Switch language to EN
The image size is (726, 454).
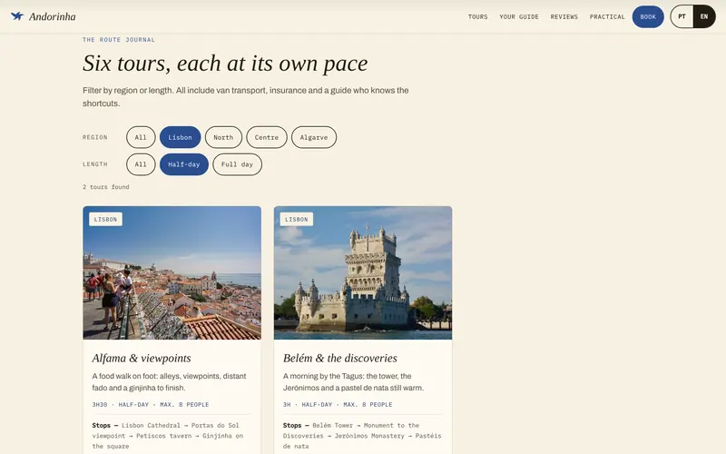click(704, 16)
